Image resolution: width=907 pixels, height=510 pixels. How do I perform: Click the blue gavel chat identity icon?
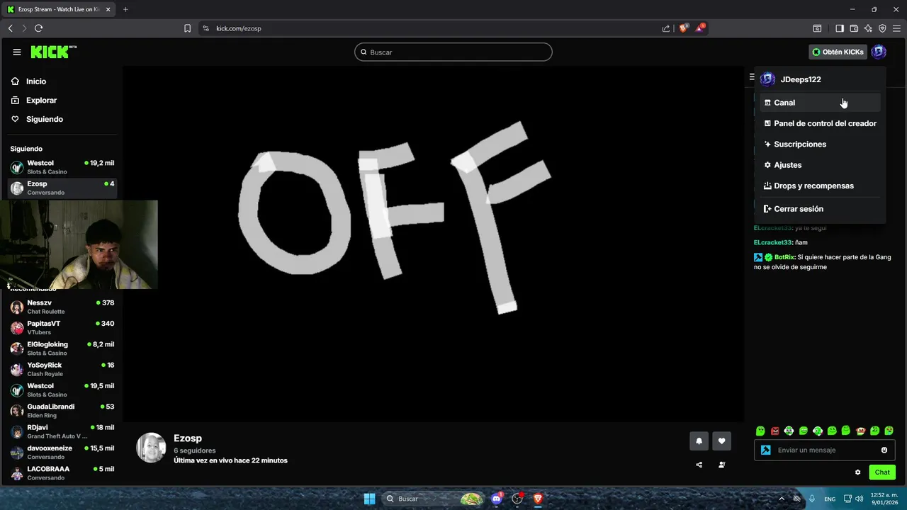click(x=765, y=450)
